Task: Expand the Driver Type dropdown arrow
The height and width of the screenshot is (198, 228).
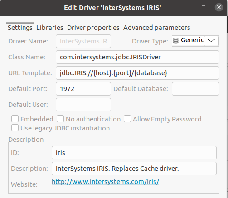Action: (x=211, y=41)
